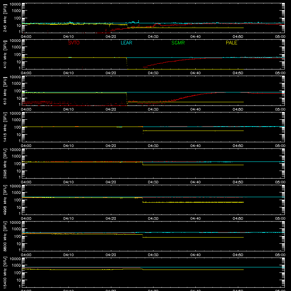Click 04:50 tick below the 245 MHz panel
The width and height of the screenshot is (291, 291).
238,37
